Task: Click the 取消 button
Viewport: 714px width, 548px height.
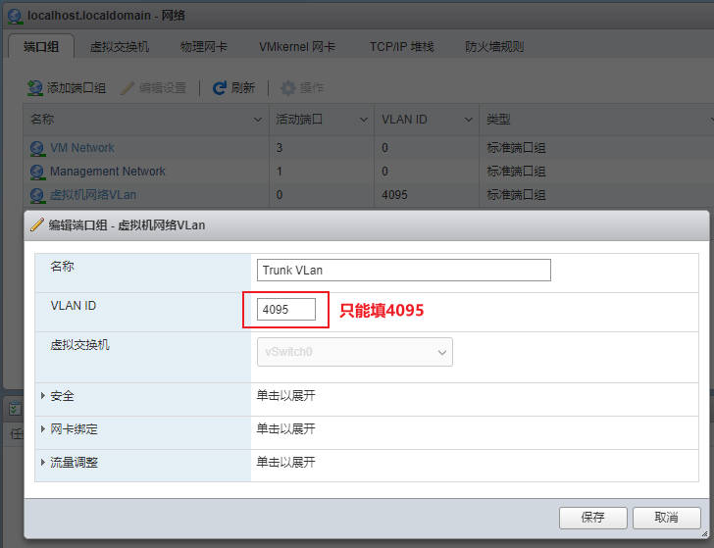Action: [666, 518]
